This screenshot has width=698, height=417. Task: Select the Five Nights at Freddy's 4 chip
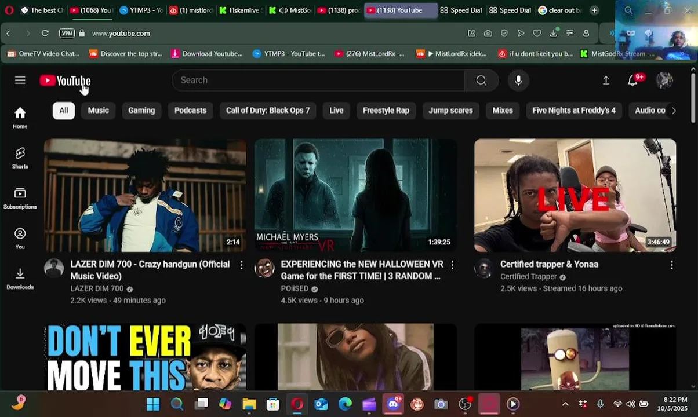[x=574, y=111]
